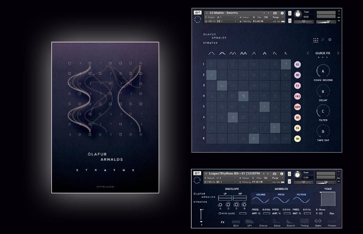Click the F#3 note button
Image resolution: width=363 pixels, height=234 pixels.
(x=298, y=96)
